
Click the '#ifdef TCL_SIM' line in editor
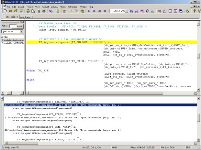[37, 71]
